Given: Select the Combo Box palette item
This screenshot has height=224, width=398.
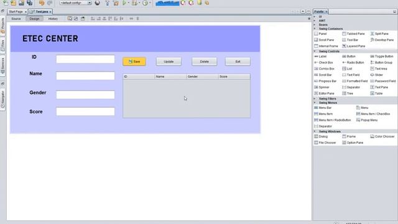Looking at the screenshot, I should [x=324, y=69].
